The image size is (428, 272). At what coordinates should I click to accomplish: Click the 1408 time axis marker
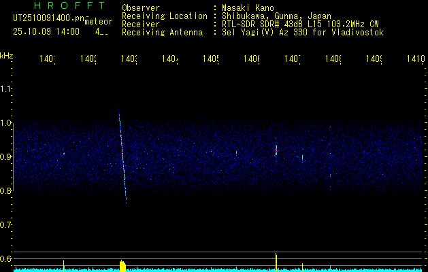pos(332,60)
